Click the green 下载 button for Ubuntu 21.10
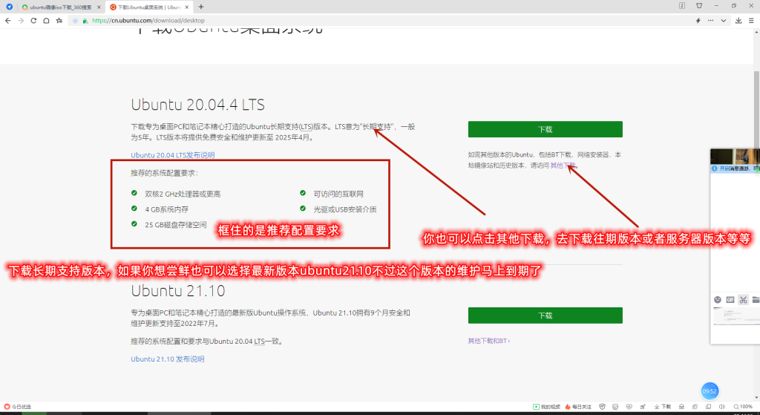Image resolution: width=760 pixels, height=415 pixels. click(545, 316)
